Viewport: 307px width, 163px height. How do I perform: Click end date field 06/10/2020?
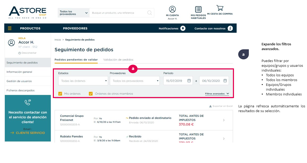click(x=214, y=81)
